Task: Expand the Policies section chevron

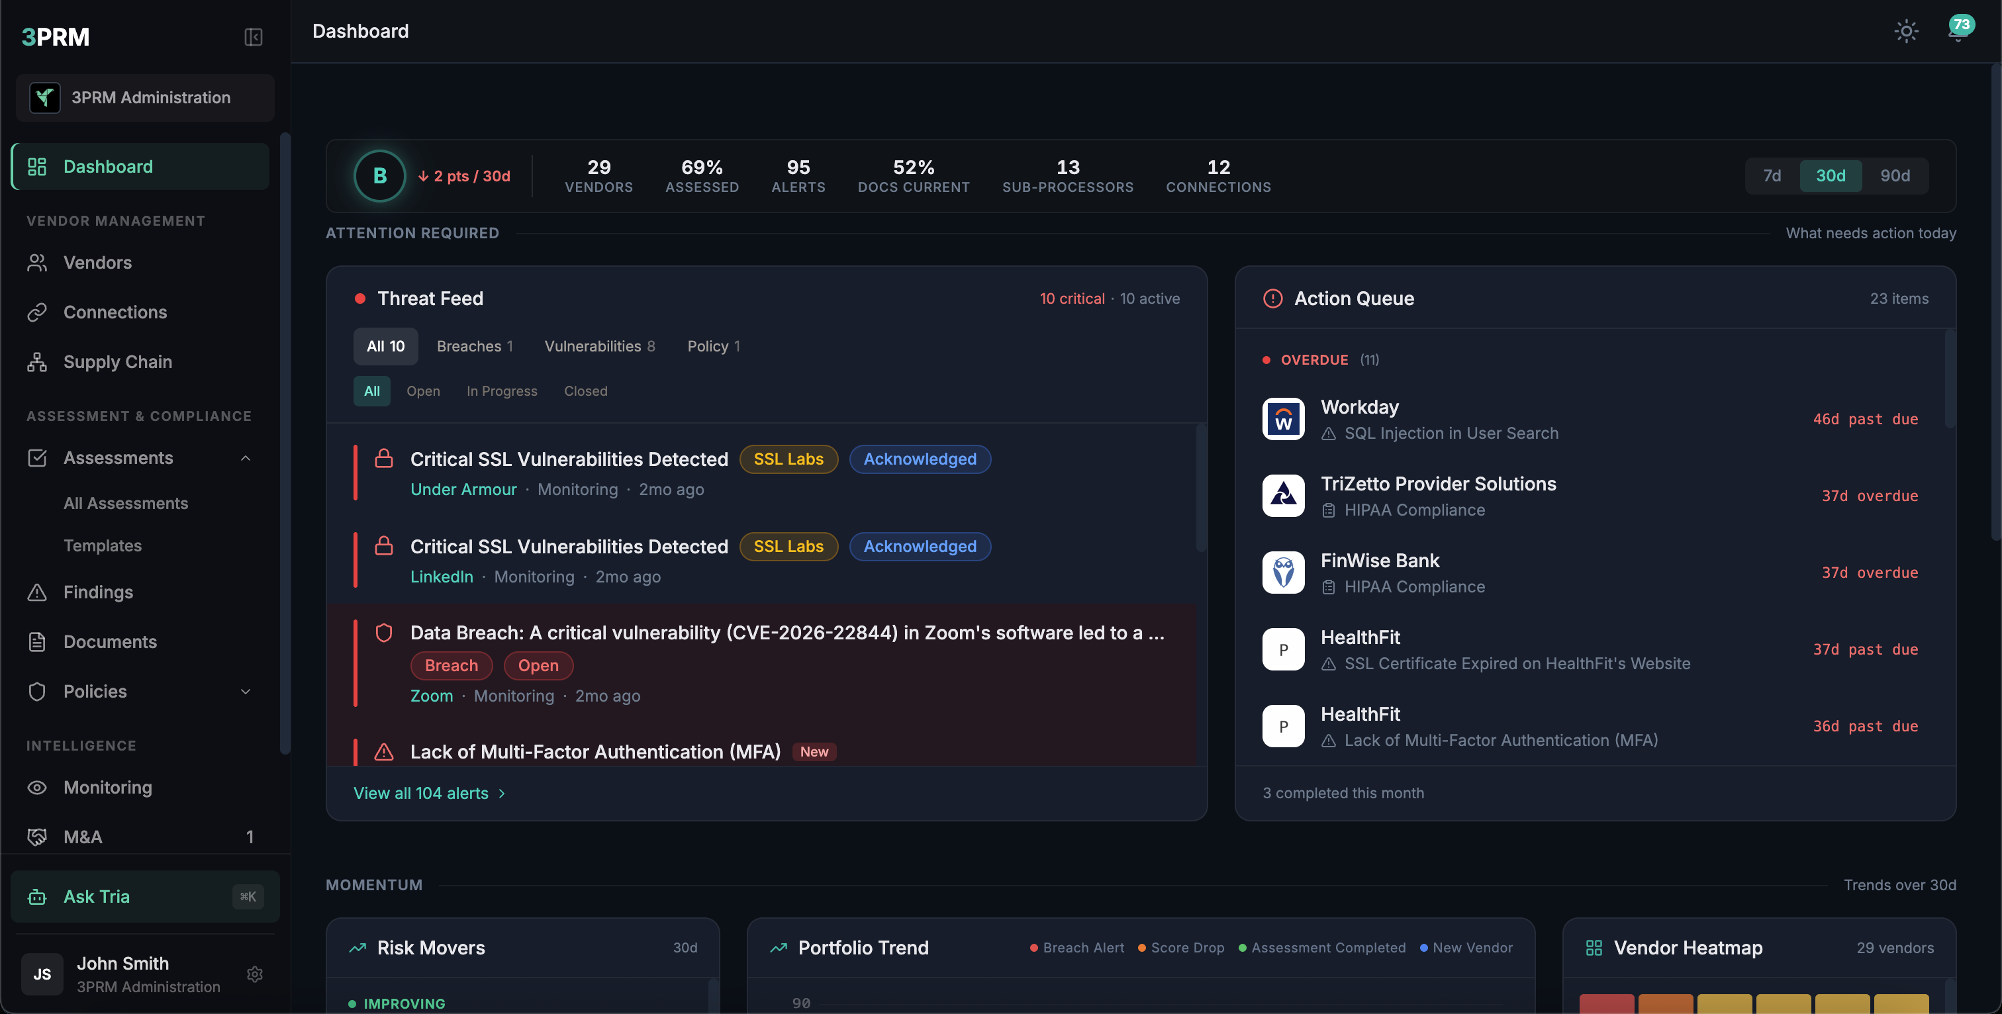Action: click(x=246, y=692)
